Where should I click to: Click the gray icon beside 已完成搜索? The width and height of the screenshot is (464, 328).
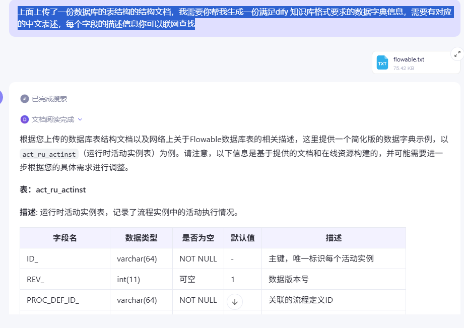click(x=24, y=99)
